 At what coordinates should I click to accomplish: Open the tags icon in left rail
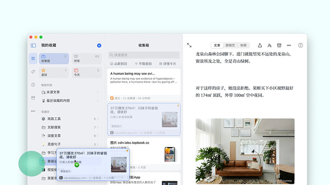coord(33,72)
